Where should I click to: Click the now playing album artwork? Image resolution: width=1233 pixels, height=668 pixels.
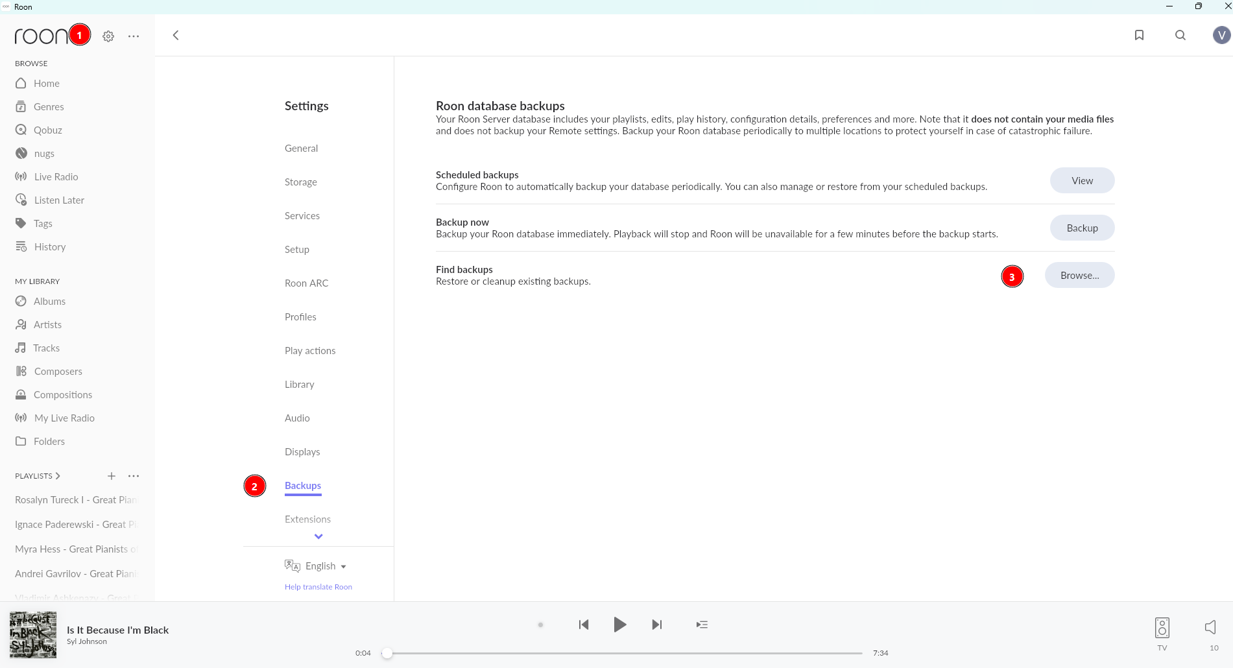33,635
